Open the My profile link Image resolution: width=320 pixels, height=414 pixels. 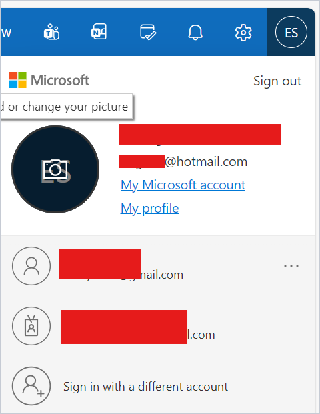coord(150,208)
